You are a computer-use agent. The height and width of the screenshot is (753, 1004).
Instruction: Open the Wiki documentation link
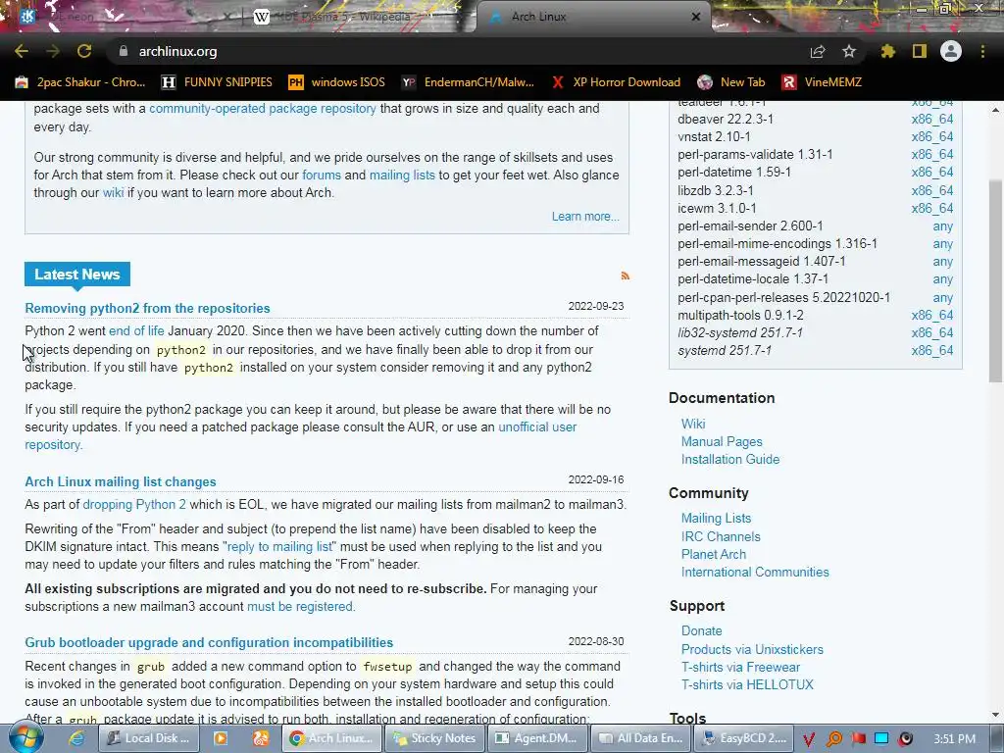pos(693,424)
